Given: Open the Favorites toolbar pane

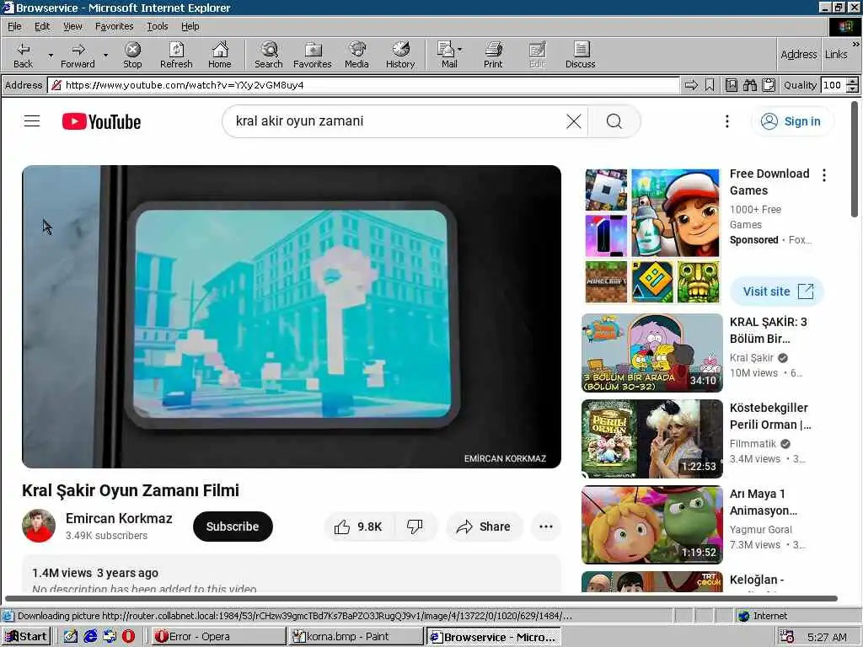Looking at the screenshot, I should (313, 55).
